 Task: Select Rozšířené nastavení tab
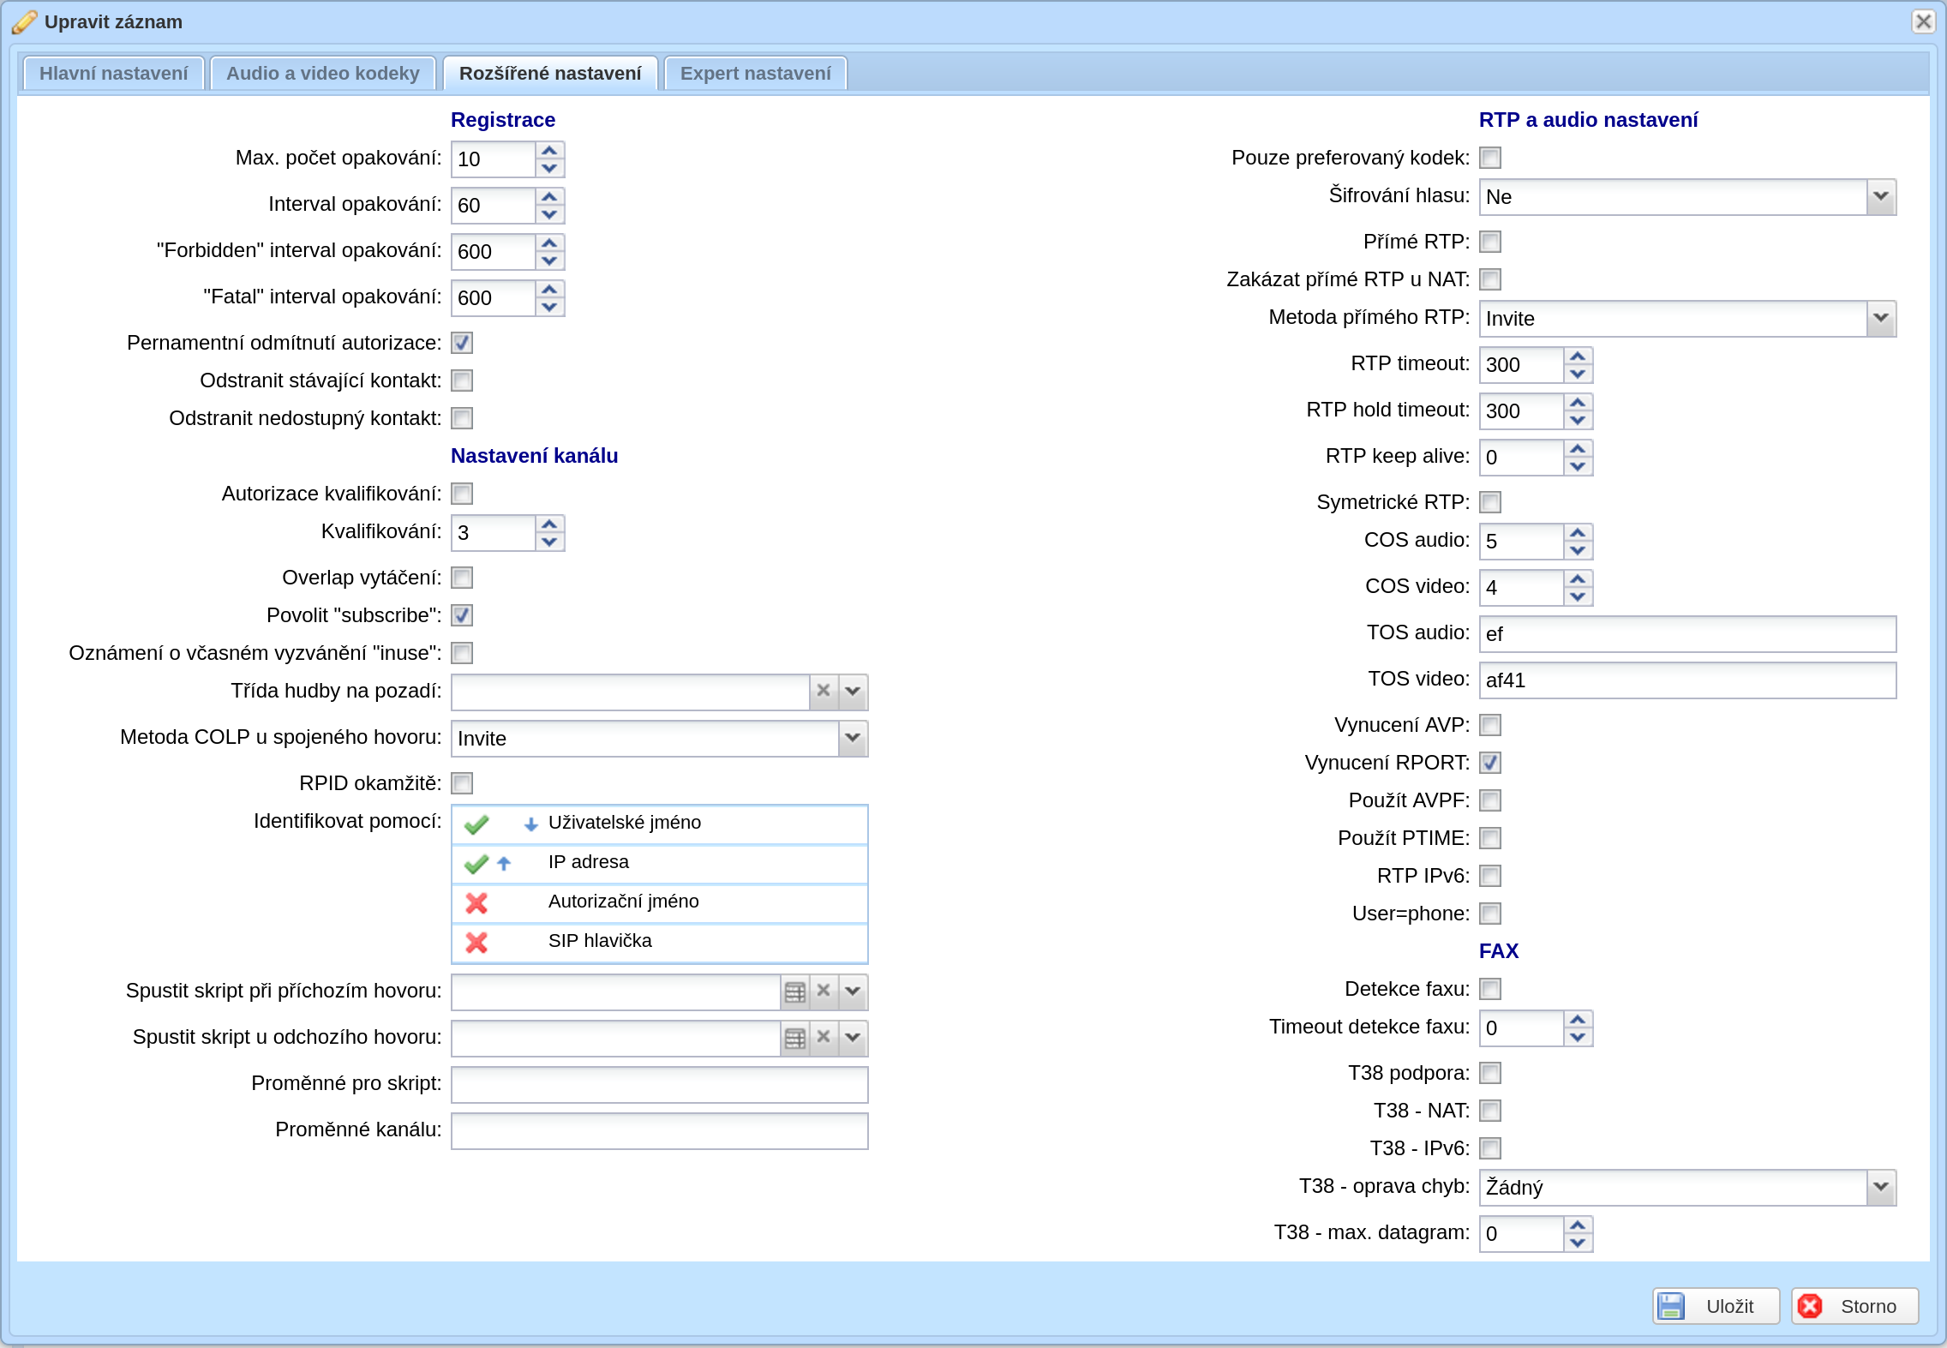click(550, 74)
